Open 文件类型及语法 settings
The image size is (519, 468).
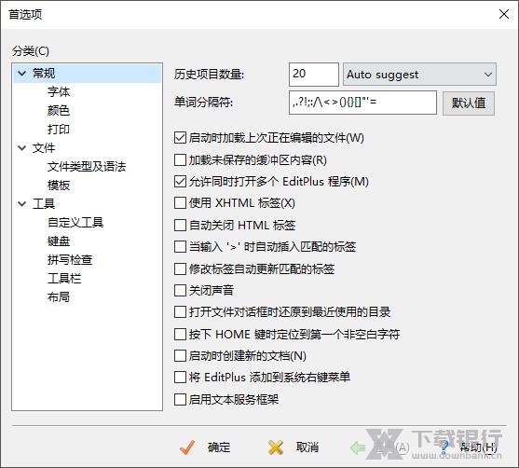(x=87, y=167)
